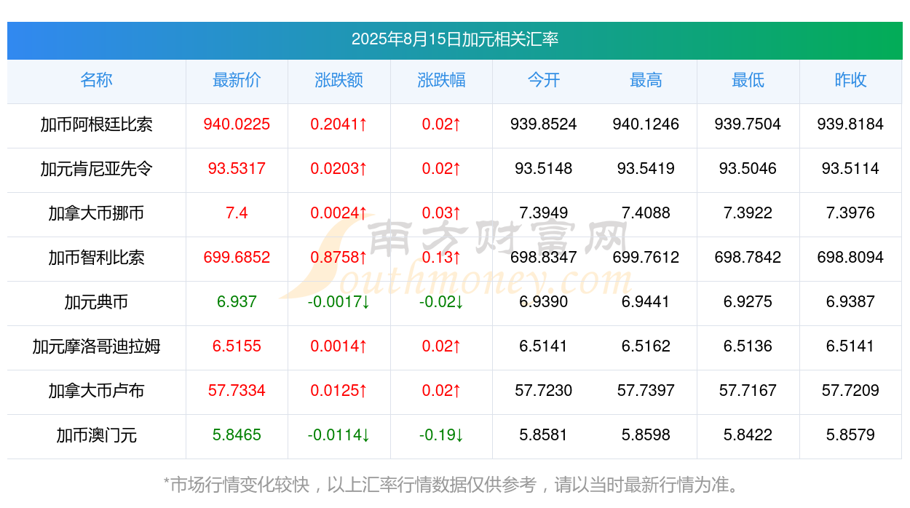
Task: Click change amount -0.0017↓
Action: pos(339,302)
